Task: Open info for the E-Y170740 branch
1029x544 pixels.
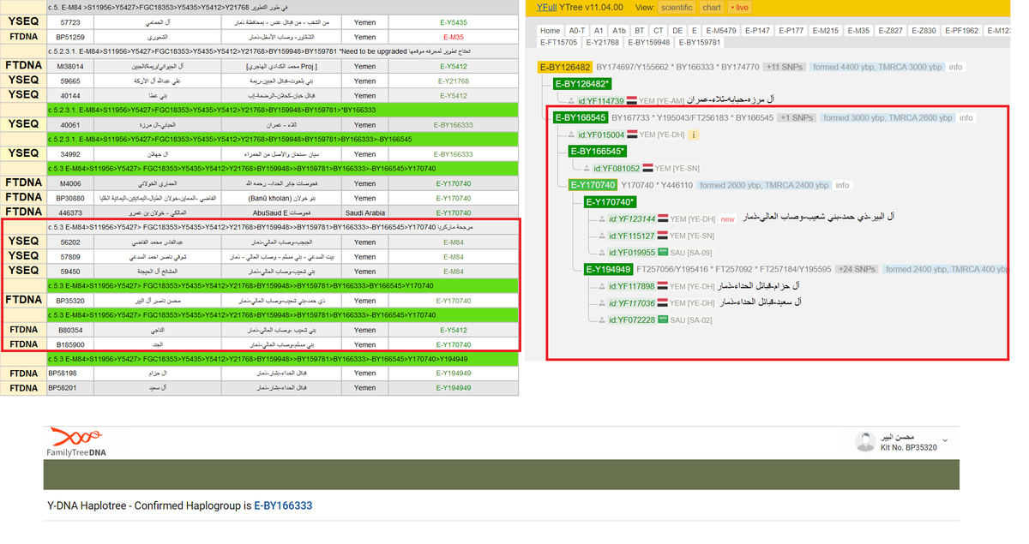Action: point(842,185)
